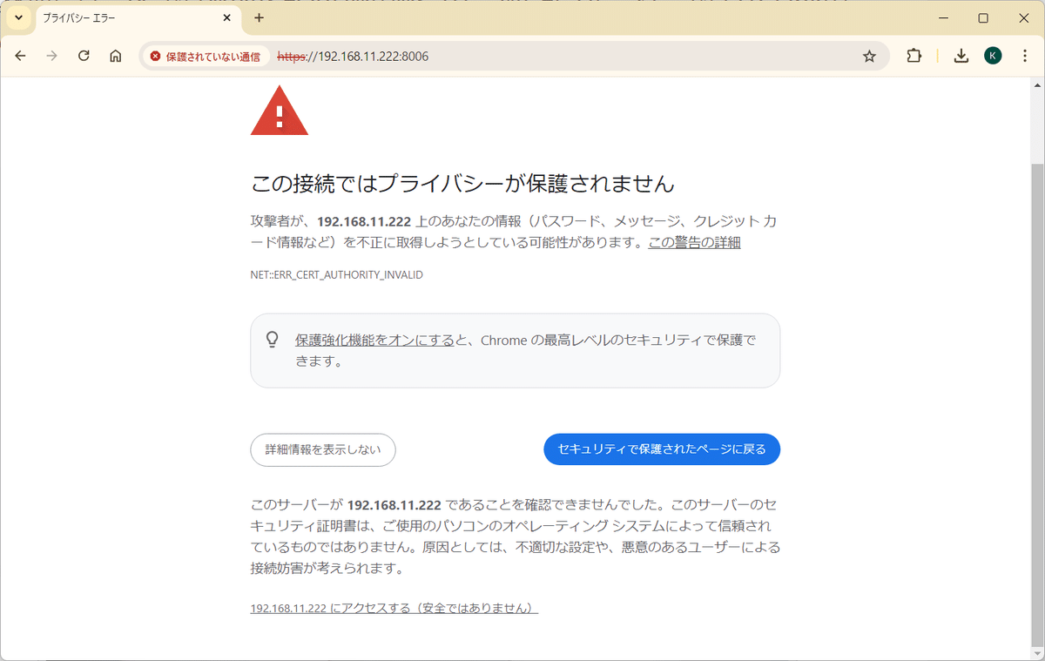Reload the page
The height and width of the screenshot is (661, 1045).
point(84,56)
